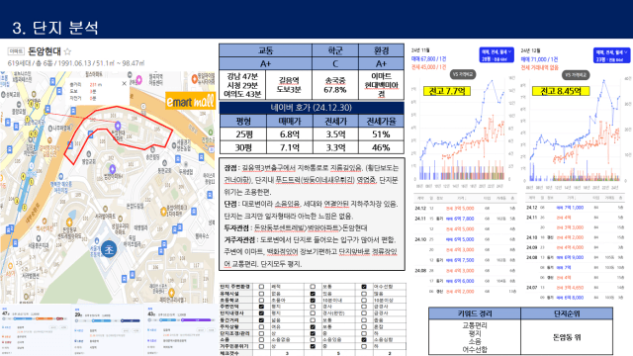Uncheck the 평지 box in the 단지내경사 row
The height and width of the screenshot is (356, 633).
(261, 313)
